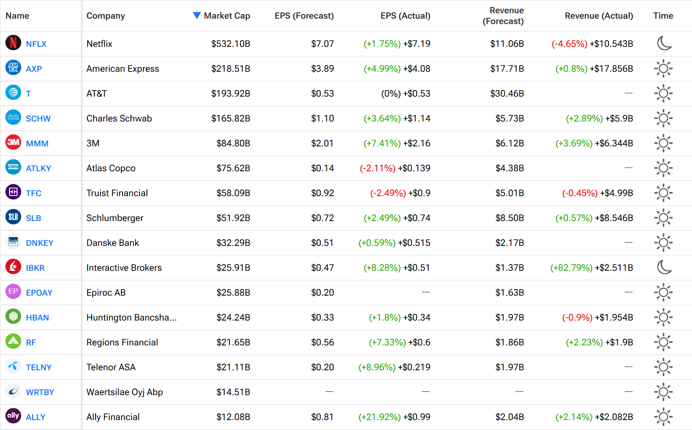Open the TFC ticker link

(34, 193)
